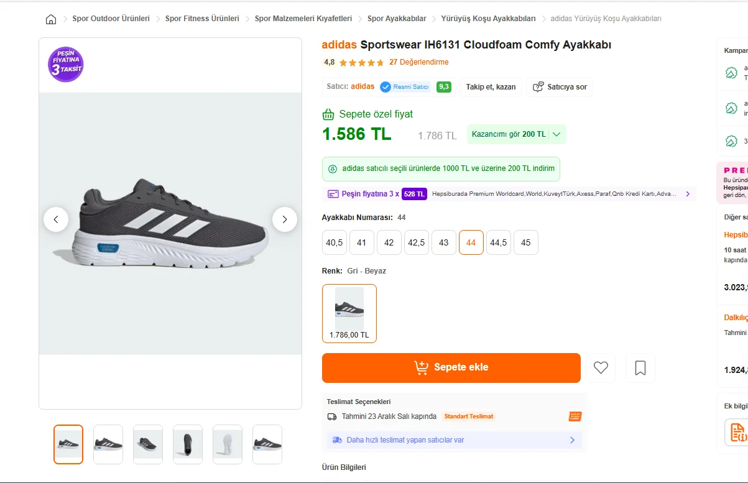748x483 pixels.
Task: Choose shoe size 45
Action: pyautogui.click(x=526, y=242)
